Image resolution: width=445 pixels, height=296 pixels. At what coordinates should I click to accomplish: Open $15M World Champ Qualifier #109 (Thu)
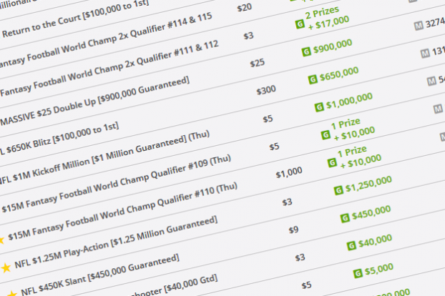tap(116, 184)
